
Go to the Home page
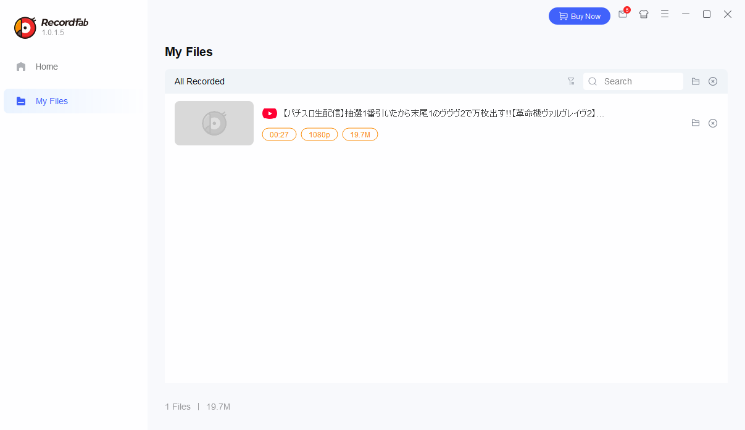[x=47, y=66]
